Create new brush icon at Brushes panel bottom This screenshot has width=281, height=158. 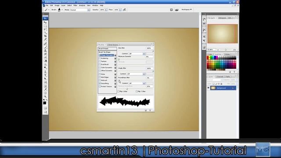pos(146,110)
